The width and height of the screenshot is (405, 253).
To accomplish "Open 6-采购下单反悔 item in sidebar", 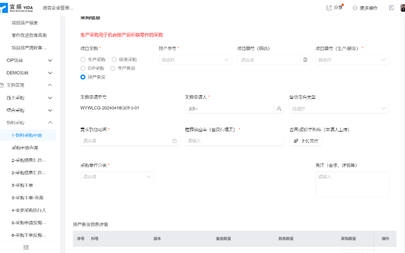I will tap(29, 235).
